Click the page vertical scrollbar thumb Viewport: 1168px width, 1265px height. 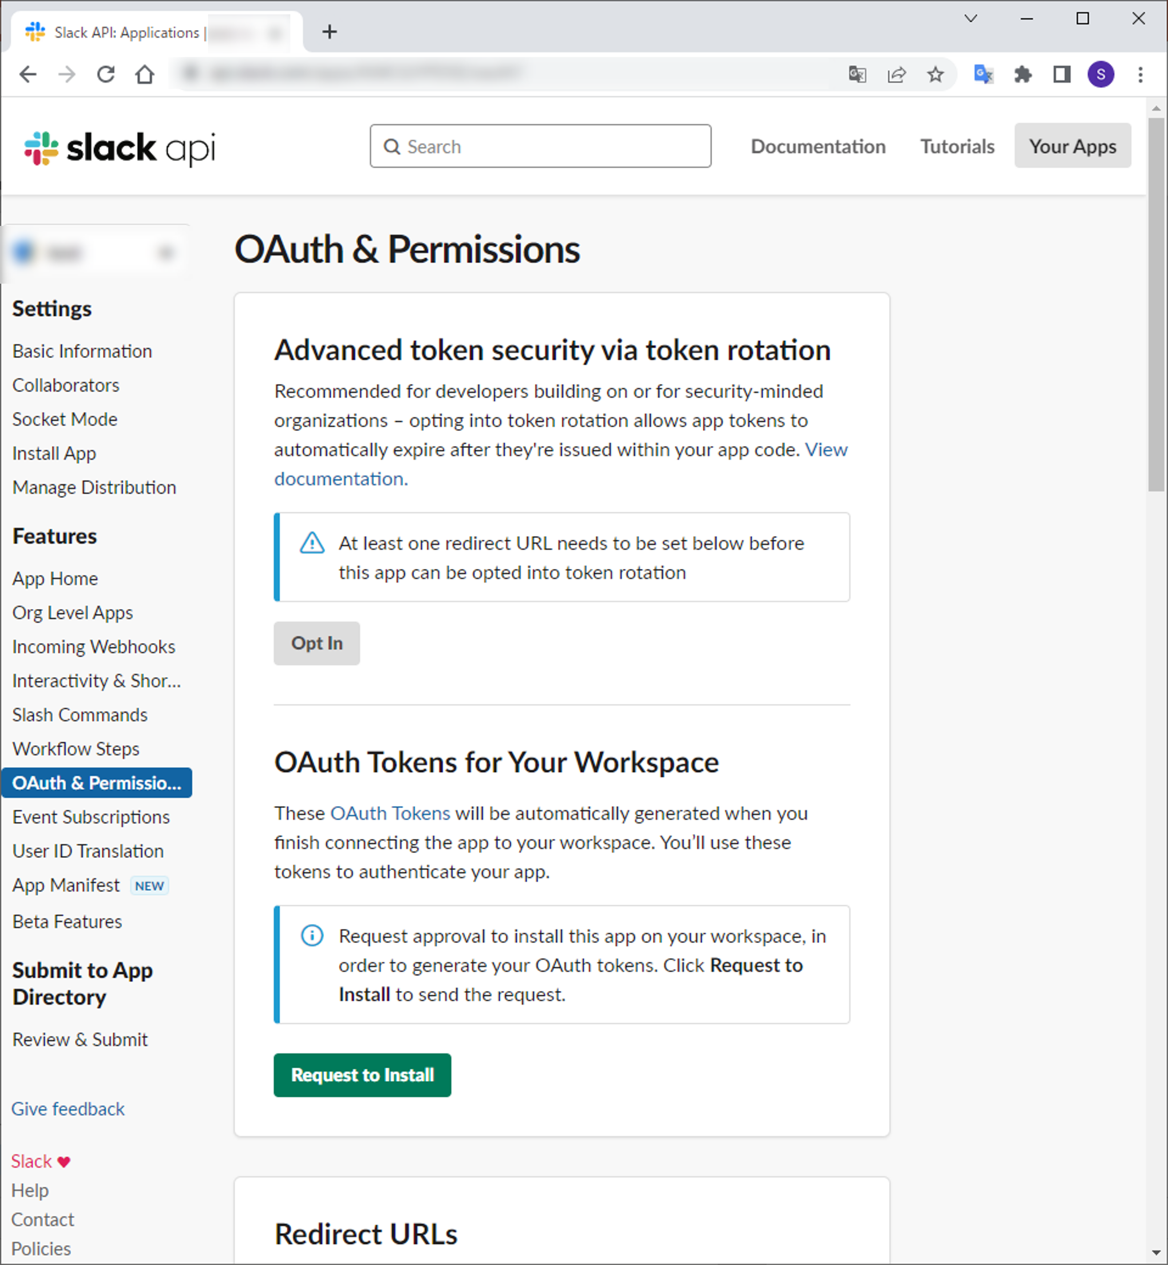click(1156, 303)
